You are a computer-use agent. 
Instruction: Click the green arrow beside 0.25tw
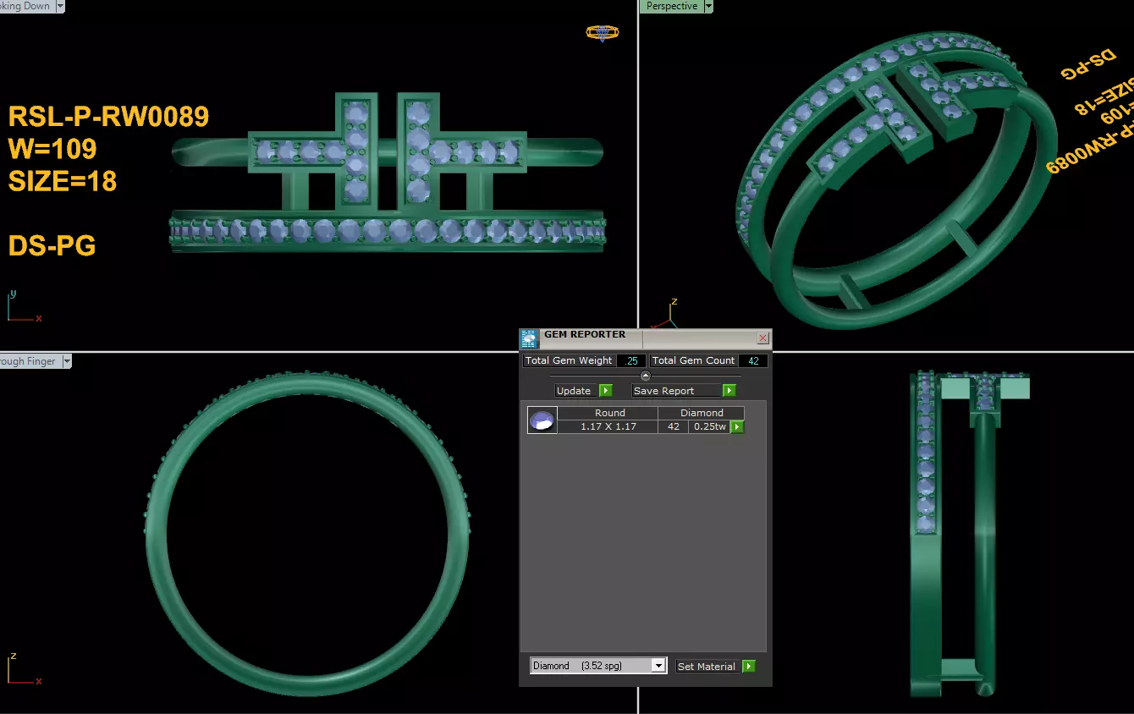pyautogui.click(x=737, y=427)
